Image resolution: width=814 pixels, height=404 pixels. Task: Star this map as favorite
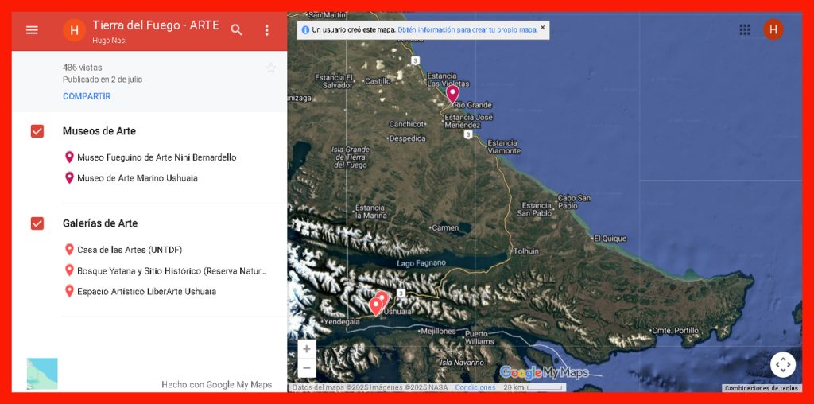pyautogui.click(x=270, y=68)
